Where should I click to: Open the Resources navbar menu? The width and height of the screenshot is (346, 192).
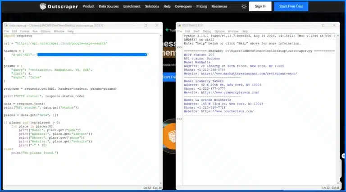tap(219, 6)
